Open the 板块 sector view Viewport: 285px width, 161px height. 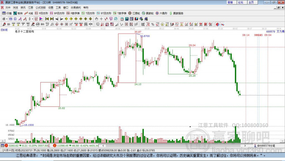click(x=18, y=13)
